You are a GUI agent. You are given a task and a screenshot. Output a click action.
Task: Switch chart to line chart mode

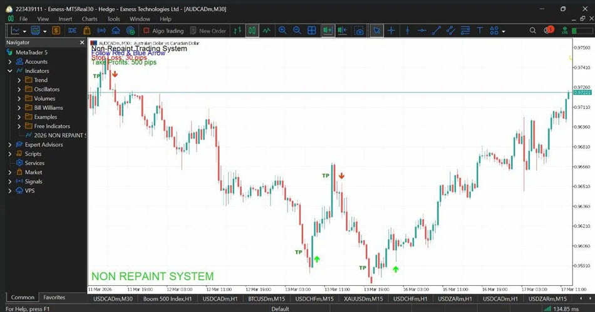point(266,31)
